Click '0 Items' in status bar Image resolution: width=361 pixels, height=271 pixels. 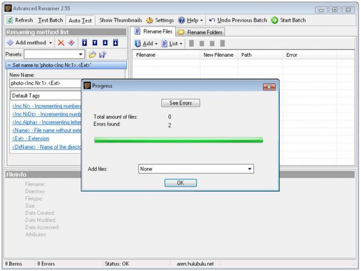pos(13,264)
